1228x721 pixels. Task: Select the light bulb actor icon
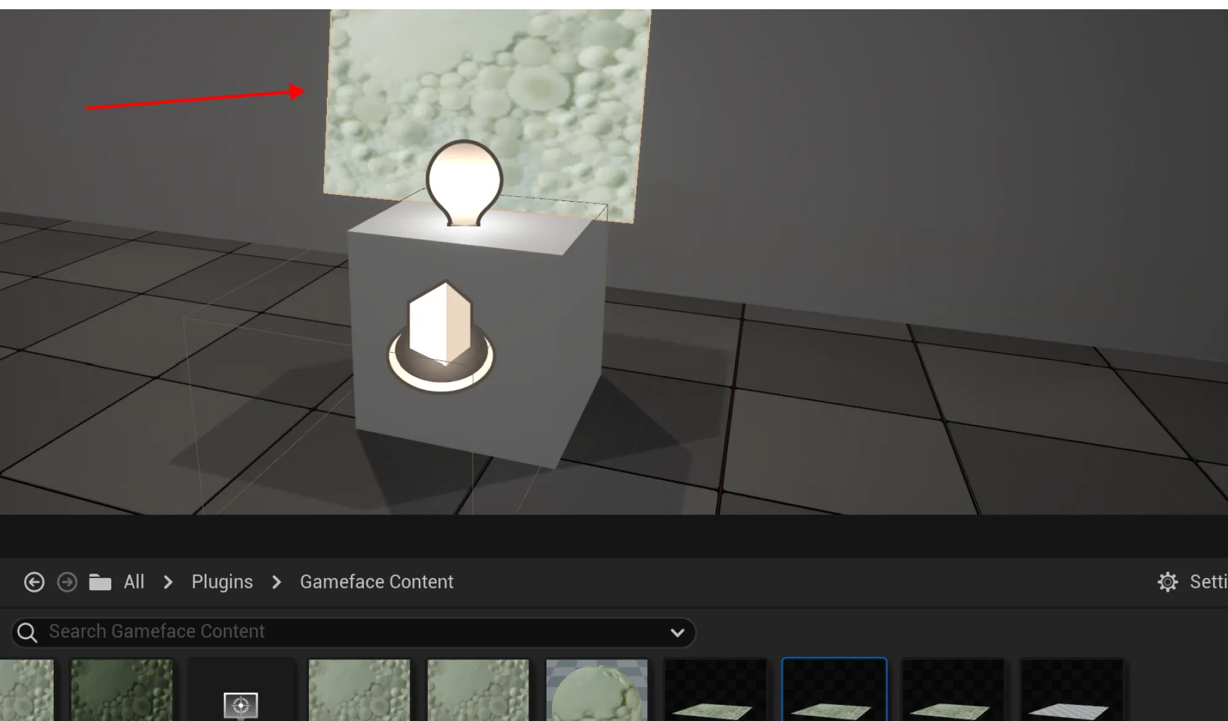pos(464,183)
